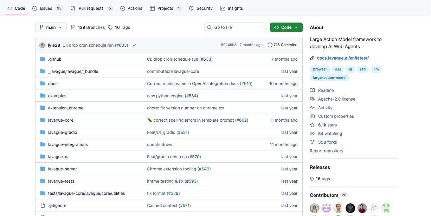The image size is (431, 216).
Task: Click the Activity pulse icon
Action: tap(312, 108)
